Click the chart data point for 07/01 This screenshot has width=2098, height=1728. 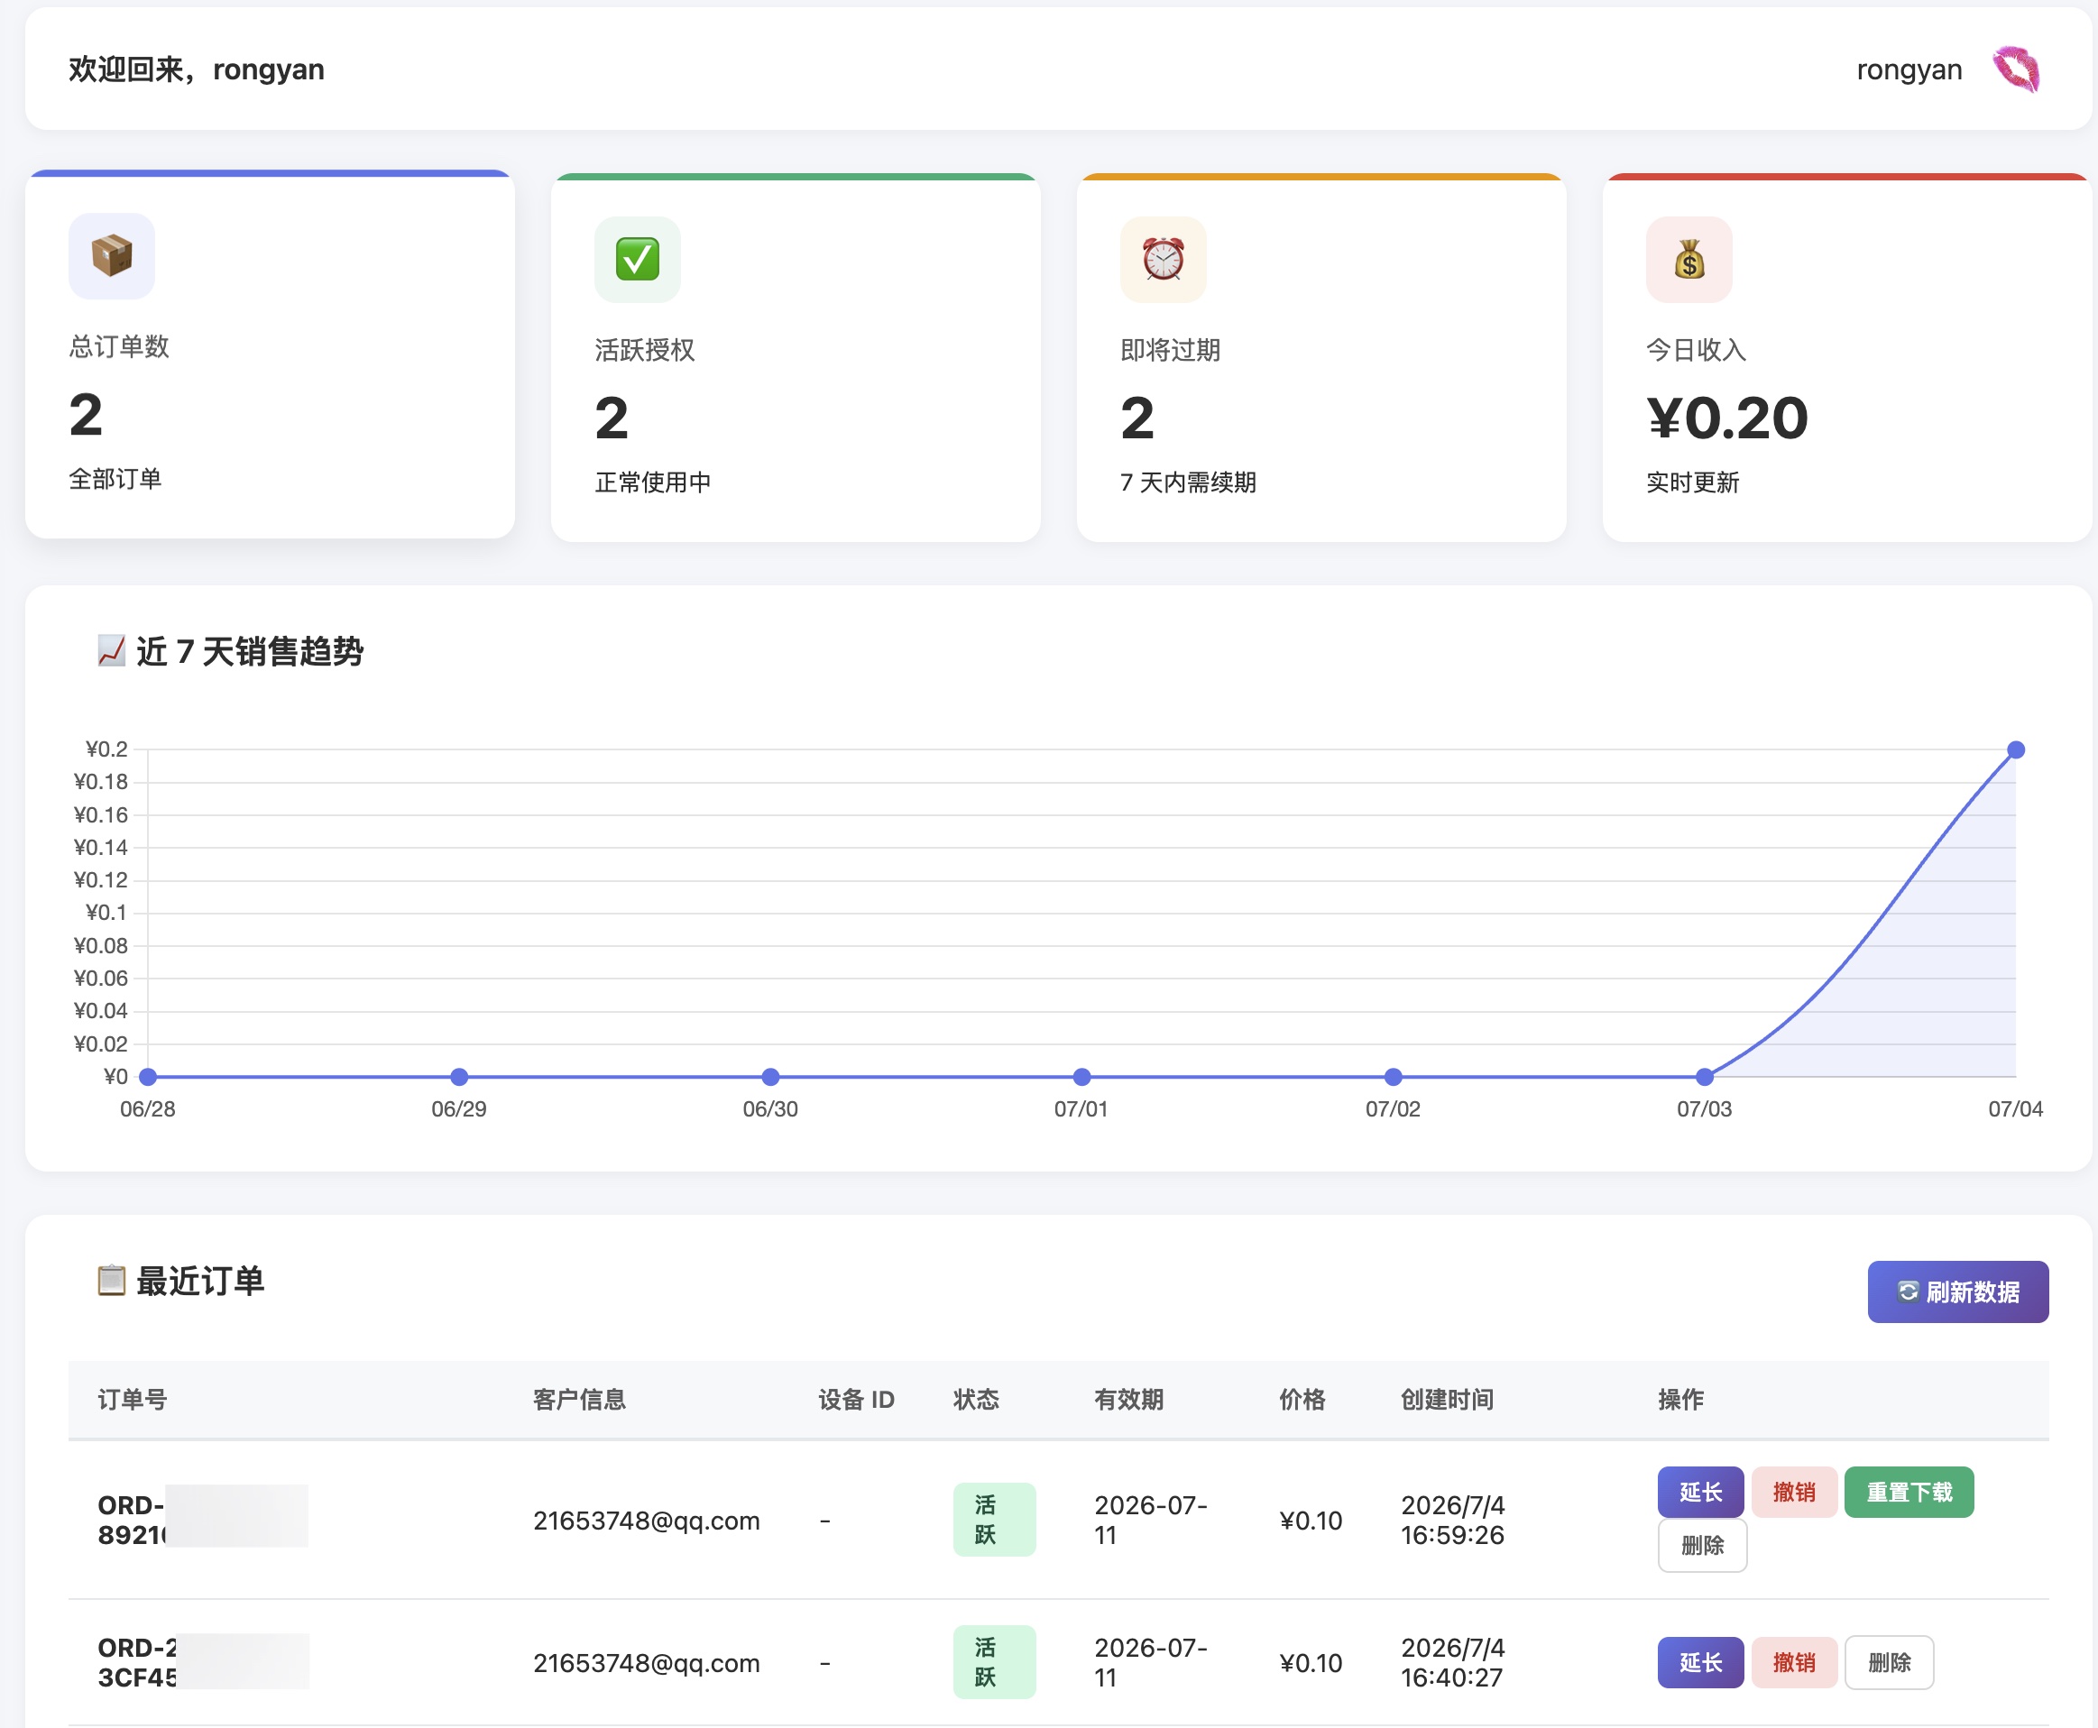click(x=1081, y=1076)
